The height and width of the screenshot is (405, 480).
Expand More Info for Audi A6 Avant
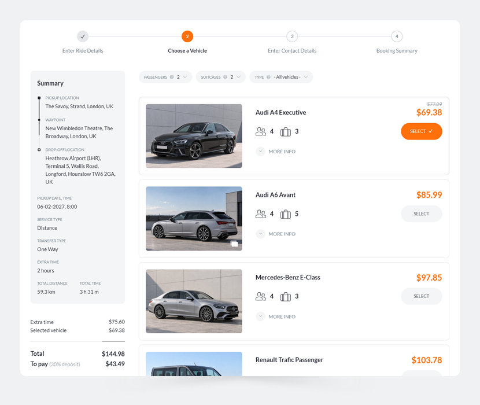pyautogui.click(x=276, y=234)
